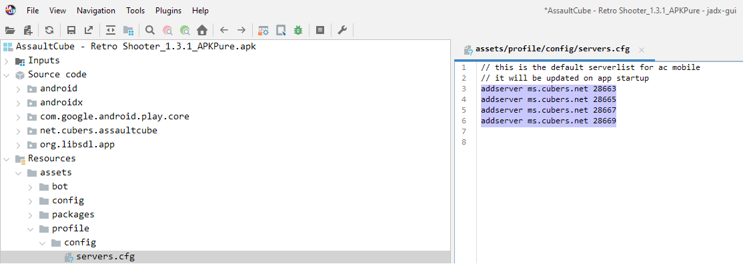Open the Tools menu
Screen dimensions: 743x264
click(135, 11)
